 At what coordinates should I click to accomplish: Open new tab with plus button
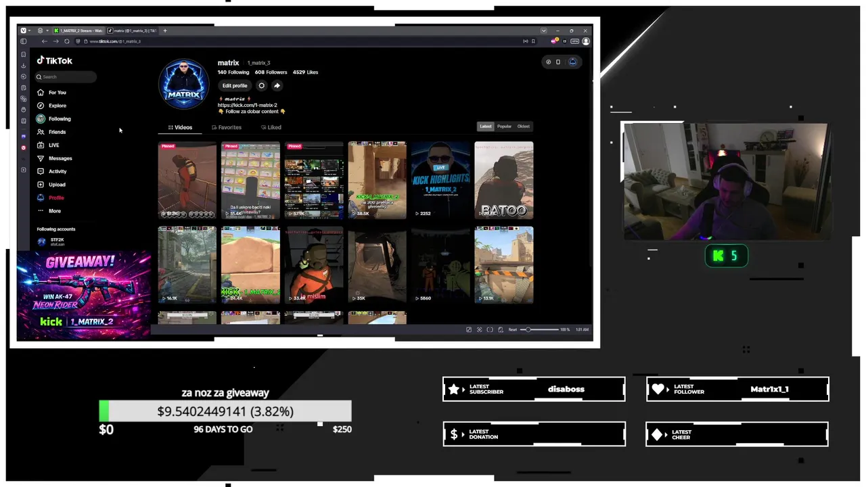click(165, 30)
